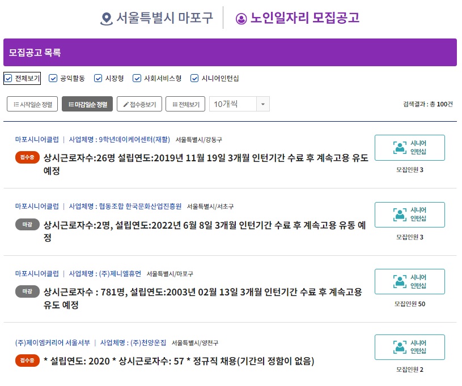Click the 노인일자리 모집공고 heading
The image size is (462, 386).
[x=305, y=18]
